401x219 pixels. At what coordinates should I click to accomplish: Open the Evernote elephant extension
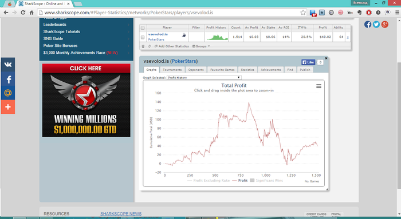click(x=360, y=12)
